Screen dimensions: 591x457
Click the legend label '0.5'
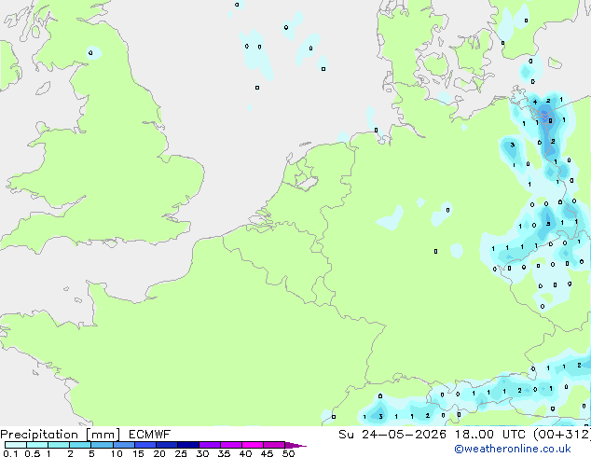33,453
